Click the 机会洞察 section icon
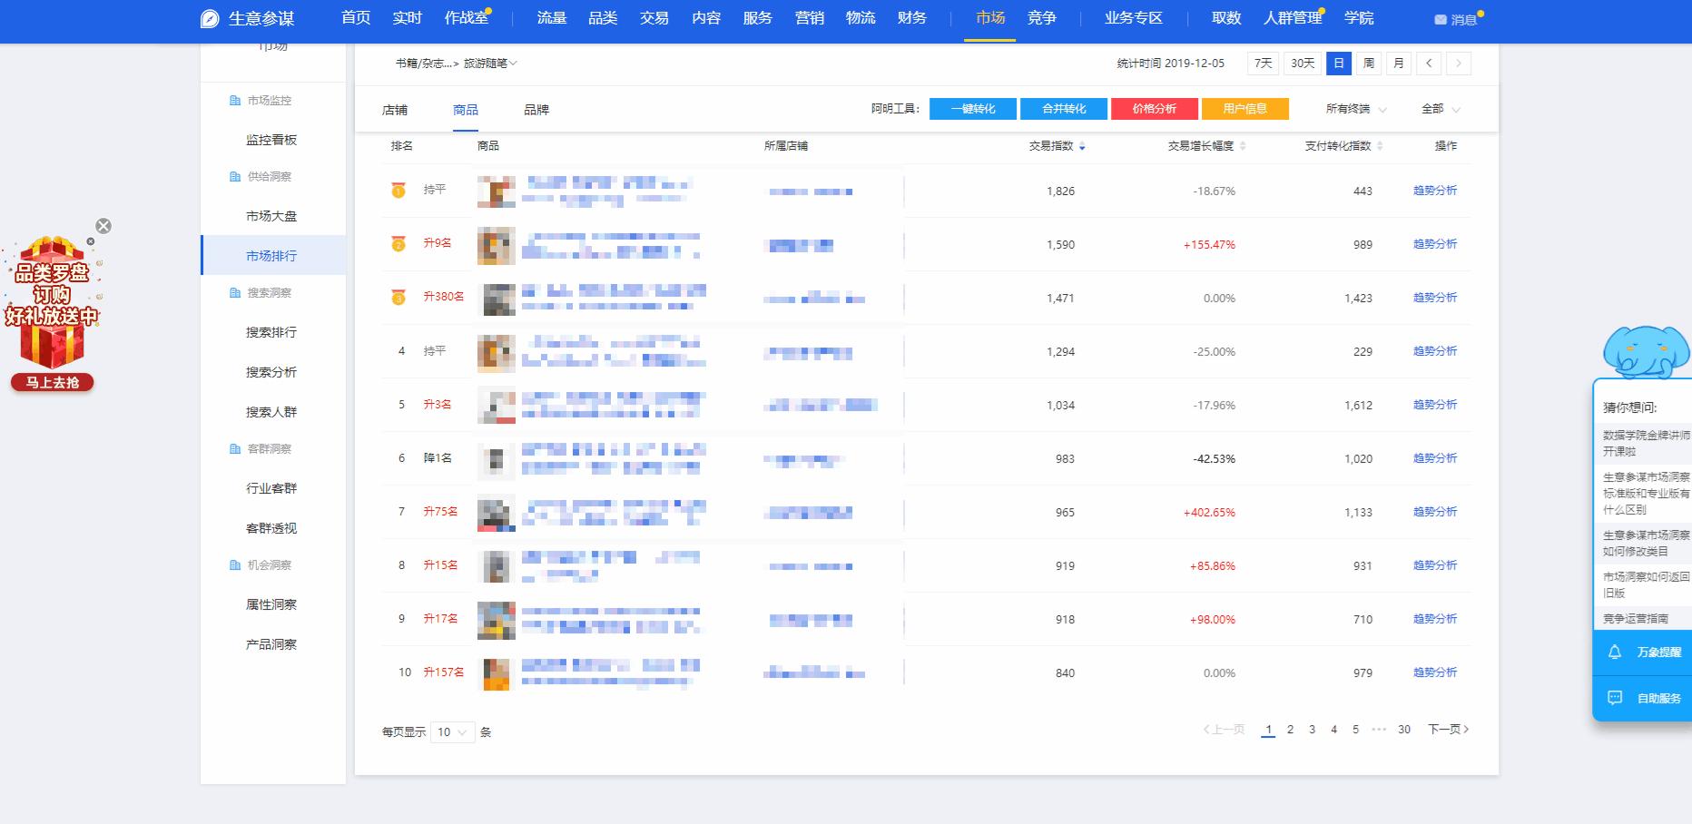Screen dimensions: 1692x824 [234, 564]
